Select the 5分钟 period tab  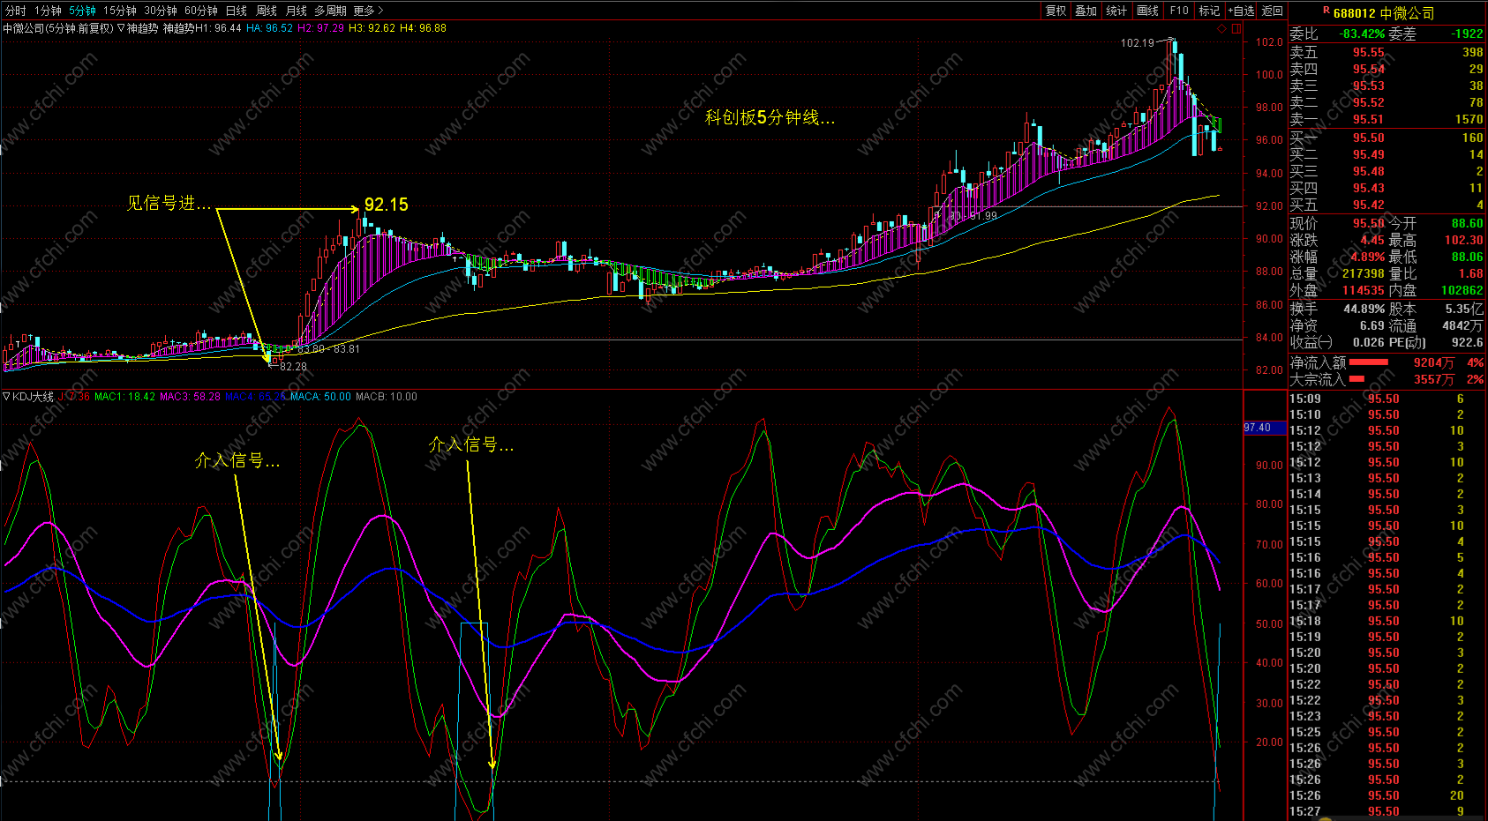point(82,11)
